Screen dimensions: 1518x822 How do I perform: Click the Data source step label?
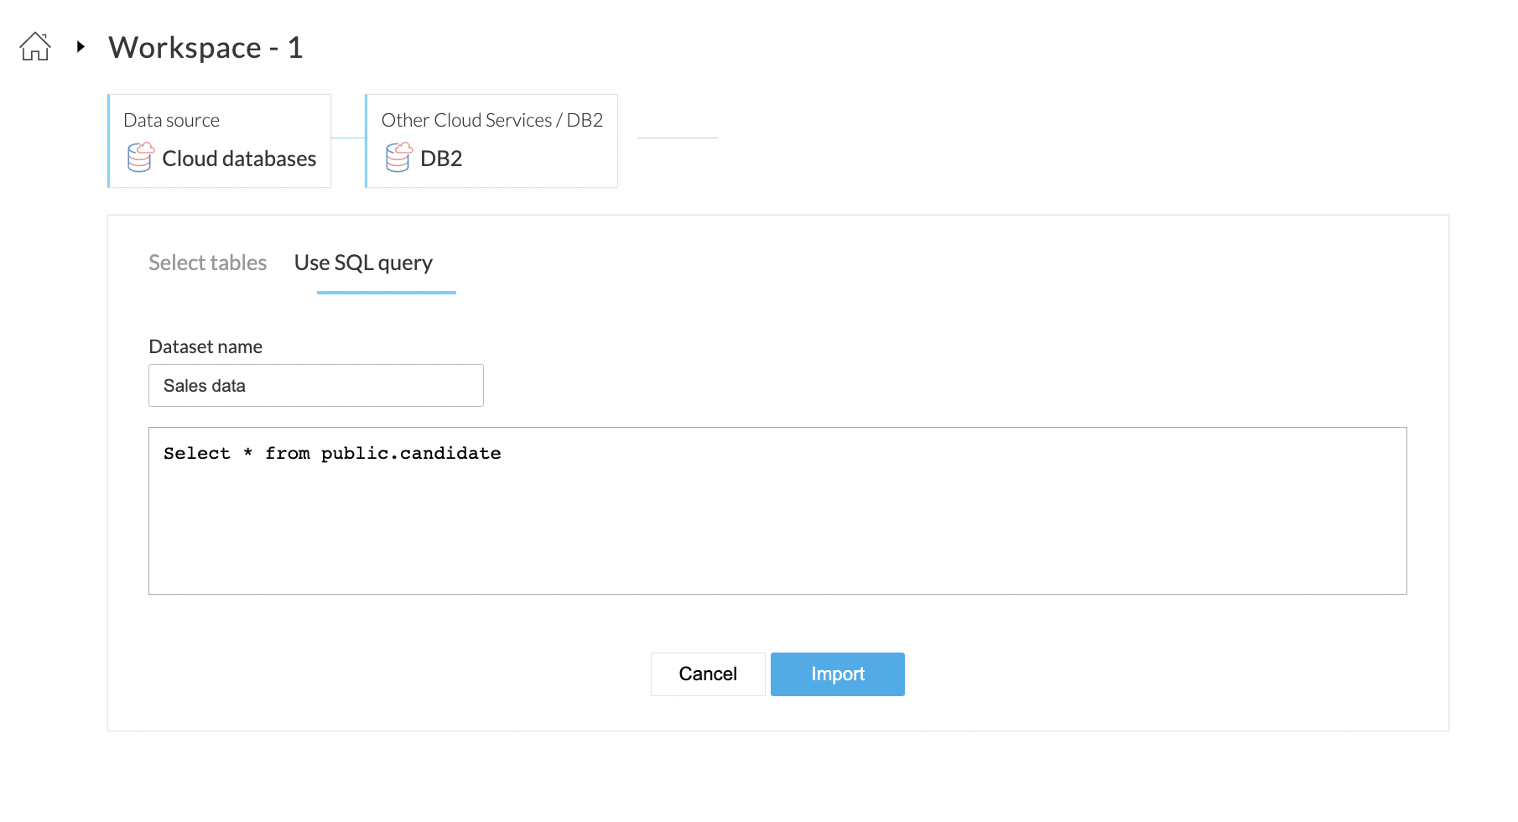(171, 120)
